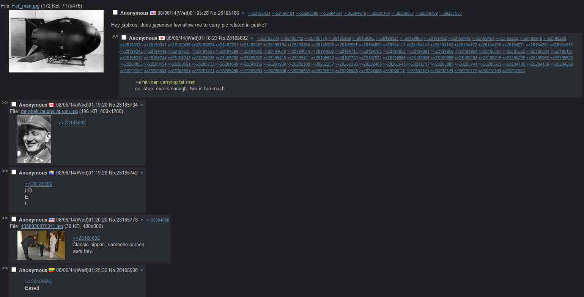Select the checkbox for post No.28185692
584x297 pixels.
pyautogui.click(x=124, y=38)
